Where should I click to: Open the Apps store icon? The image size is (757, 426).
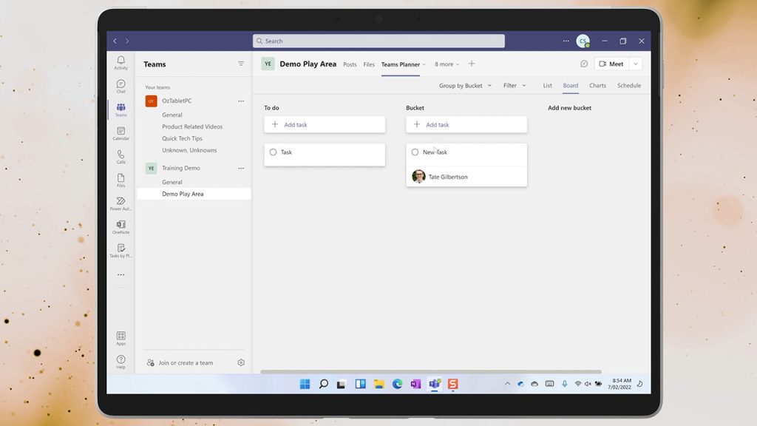(120, 338)
